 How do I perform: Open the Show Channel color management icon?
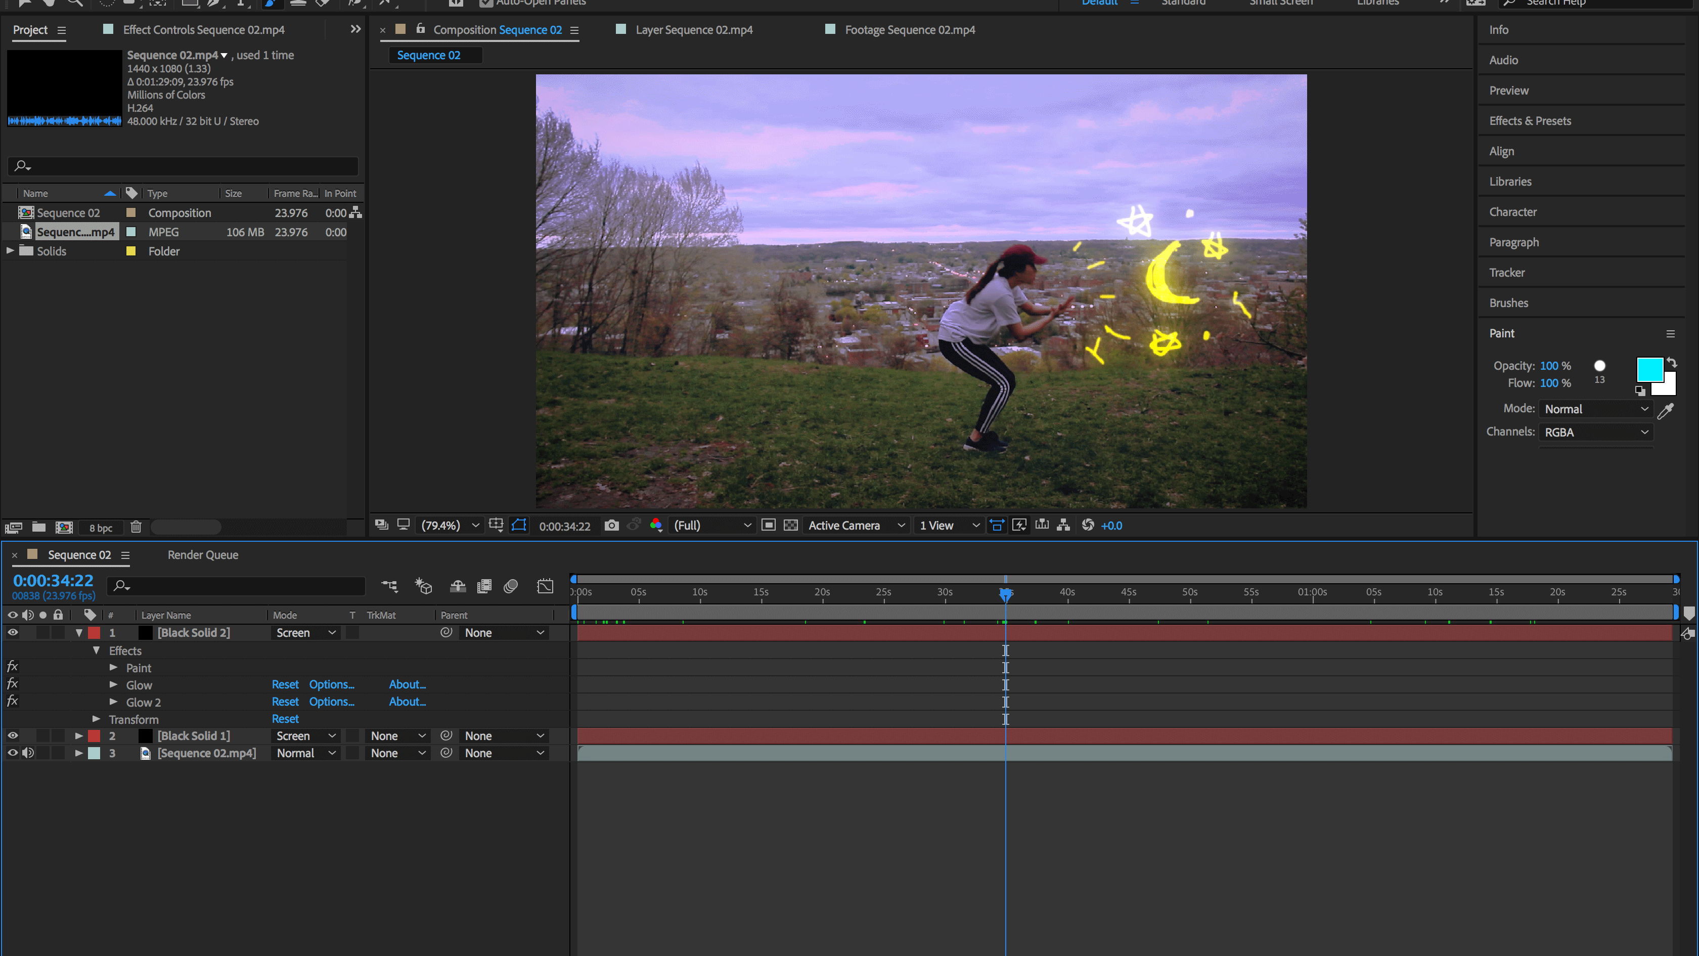(x=656, y=525)
